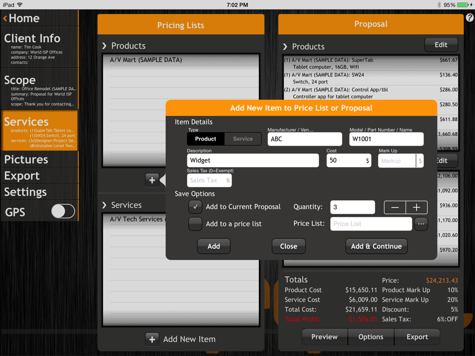Click the Description field containing Widget
475x356 pixels.
coord(253,160)
